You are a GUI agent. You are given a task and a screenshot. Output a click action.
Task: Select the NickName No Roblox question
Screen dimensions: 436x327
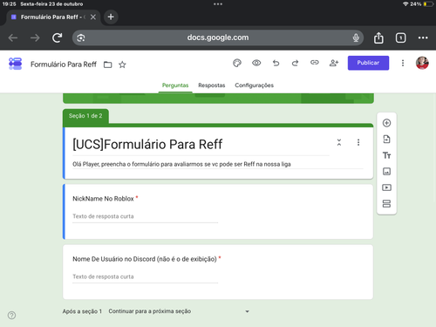(218, 212)
